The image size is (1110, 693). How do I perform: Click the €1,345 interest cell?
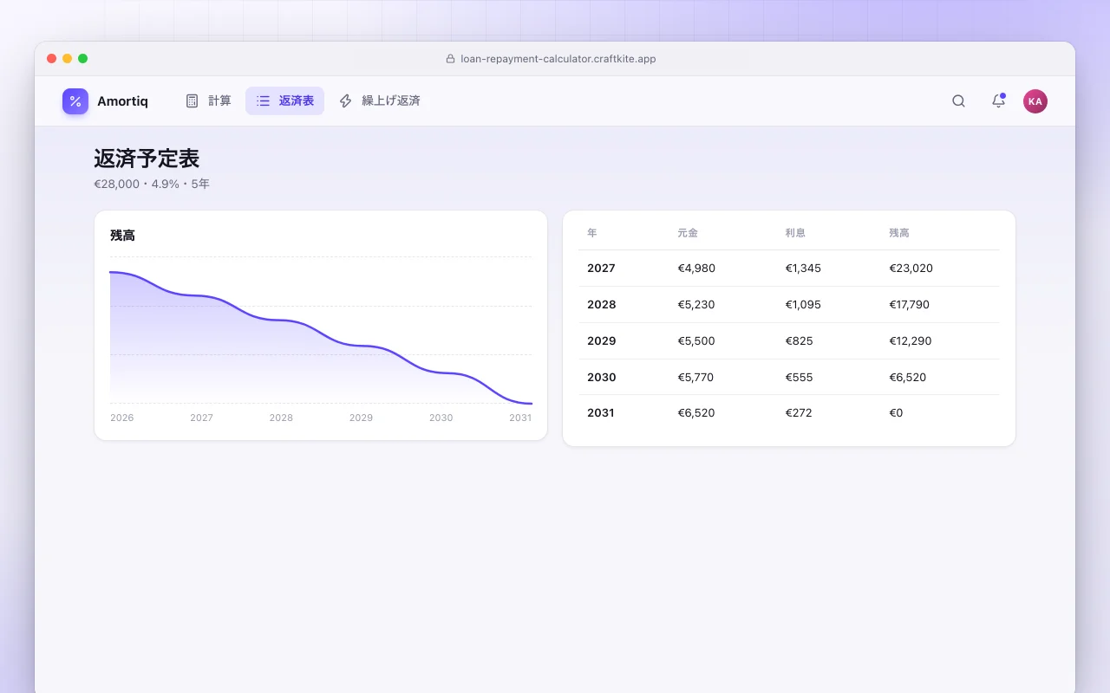click(803, 269)
